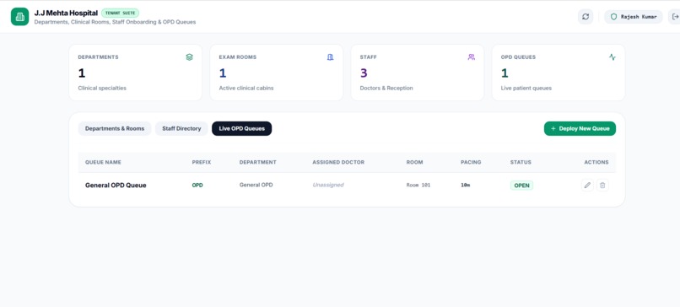Click the Live patient queues text
Screen dimensions: 680x307
coord(526,88)
